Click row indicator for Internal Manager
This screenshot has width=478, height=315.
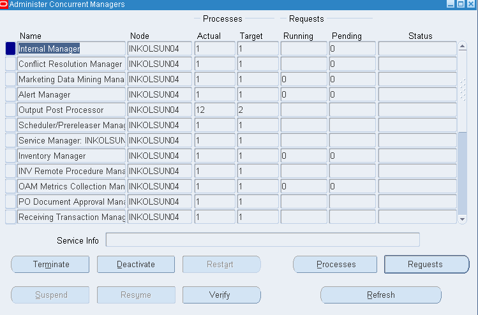[x=10, y=48]
